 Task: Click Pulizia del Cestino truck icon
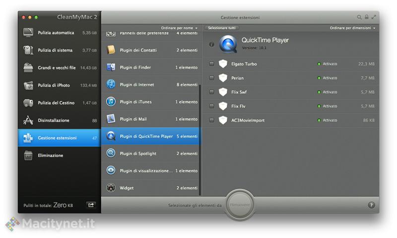click(x=28, y=103)
